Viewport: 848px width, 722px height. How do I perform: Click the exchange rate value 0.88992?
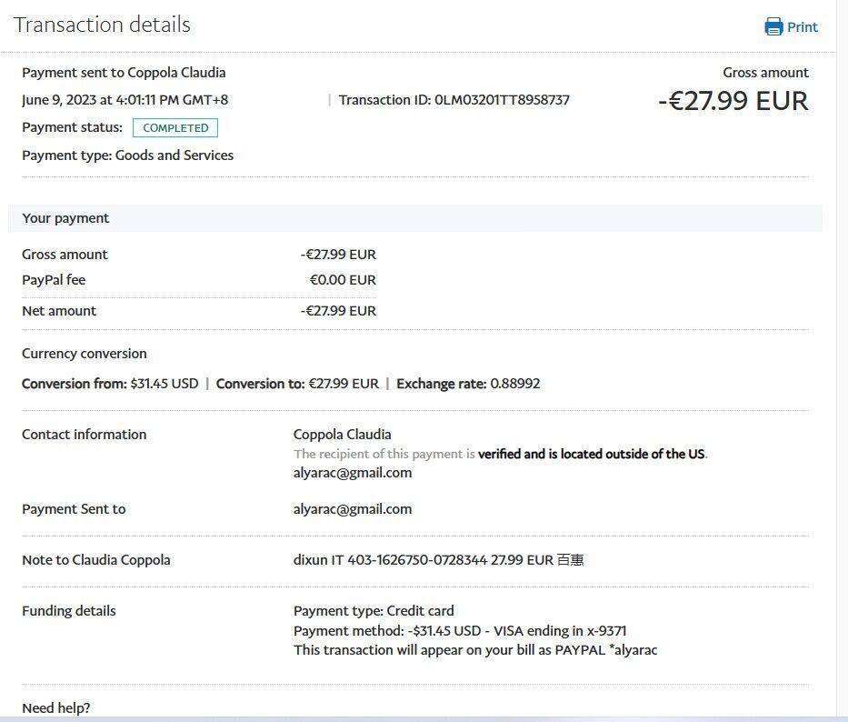515,384
